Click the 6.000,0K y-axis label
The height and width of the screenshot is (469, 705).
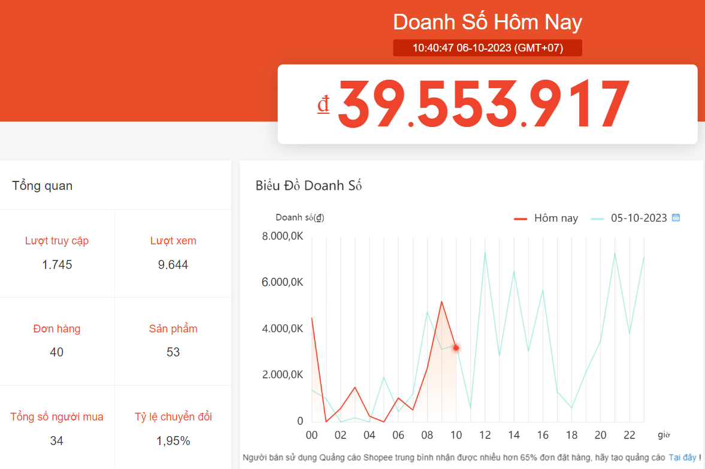pos(282,282)
